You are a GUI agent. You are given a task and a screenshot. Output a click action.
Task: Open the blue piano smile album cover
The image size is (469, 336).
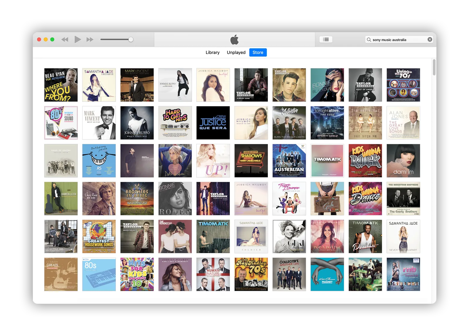(x=99, y=161)
